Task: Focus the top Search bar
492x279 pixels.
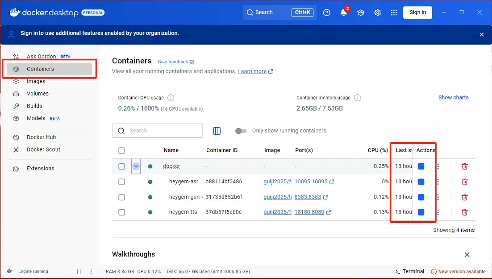Action: tap(280, 12)
